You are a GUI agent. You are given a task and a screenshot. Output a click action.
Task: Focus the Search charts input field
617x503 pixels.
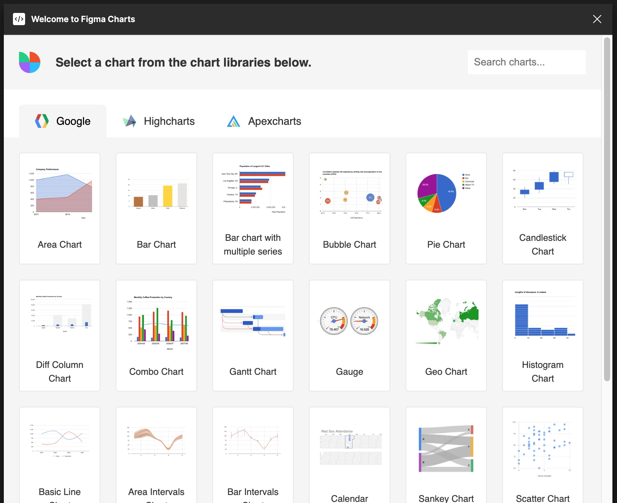tap(527, 62)
